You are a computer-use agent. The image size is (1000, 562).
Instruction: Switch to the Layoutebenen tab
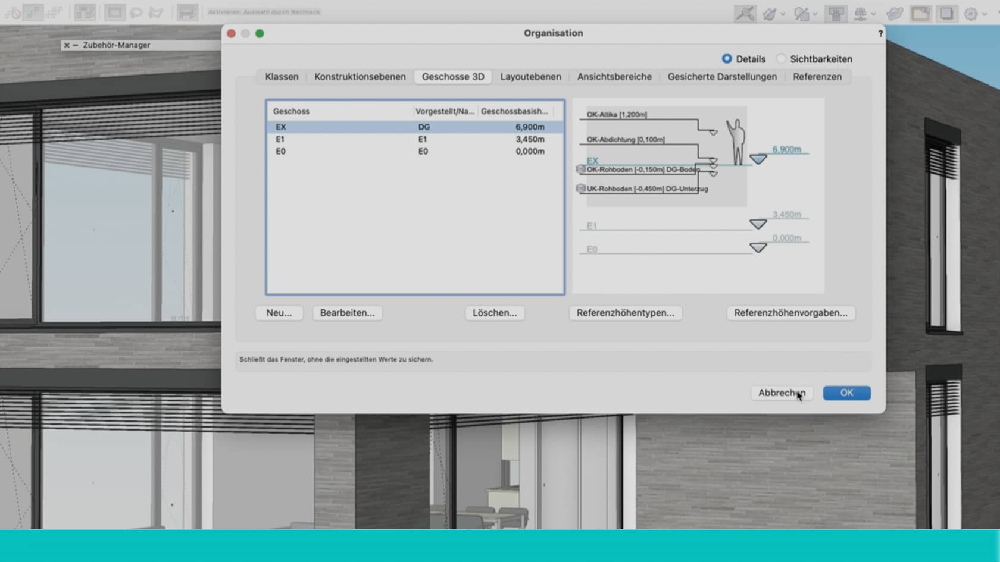[x=530, y=77]
